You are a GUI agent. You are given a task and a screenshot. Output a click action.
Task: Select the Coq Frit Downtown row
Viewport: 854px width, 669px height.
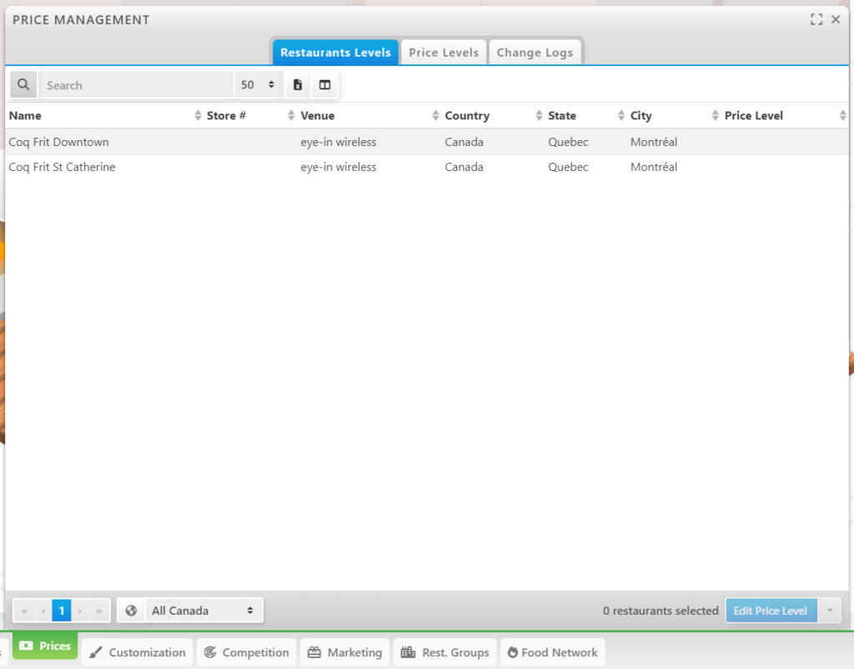point(58,142)
